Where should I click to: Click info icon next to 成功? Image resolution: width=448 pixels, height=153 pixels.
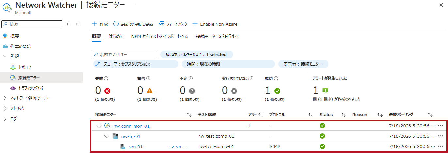(276, 79)
